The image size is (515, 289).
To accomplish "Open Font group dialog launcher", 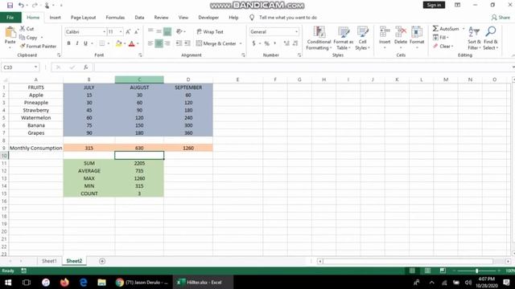I will click(x=140, y=55).
